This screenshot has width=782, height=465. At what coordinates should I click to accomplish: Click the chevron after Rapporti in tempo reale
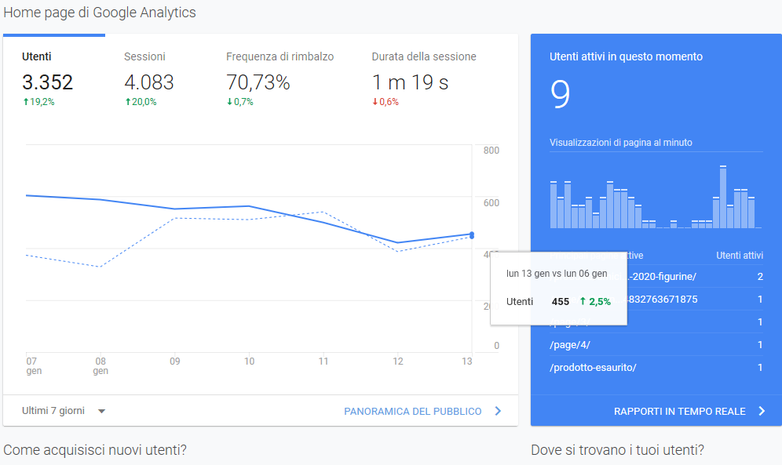pyautogui.click(x=762, y=411)
